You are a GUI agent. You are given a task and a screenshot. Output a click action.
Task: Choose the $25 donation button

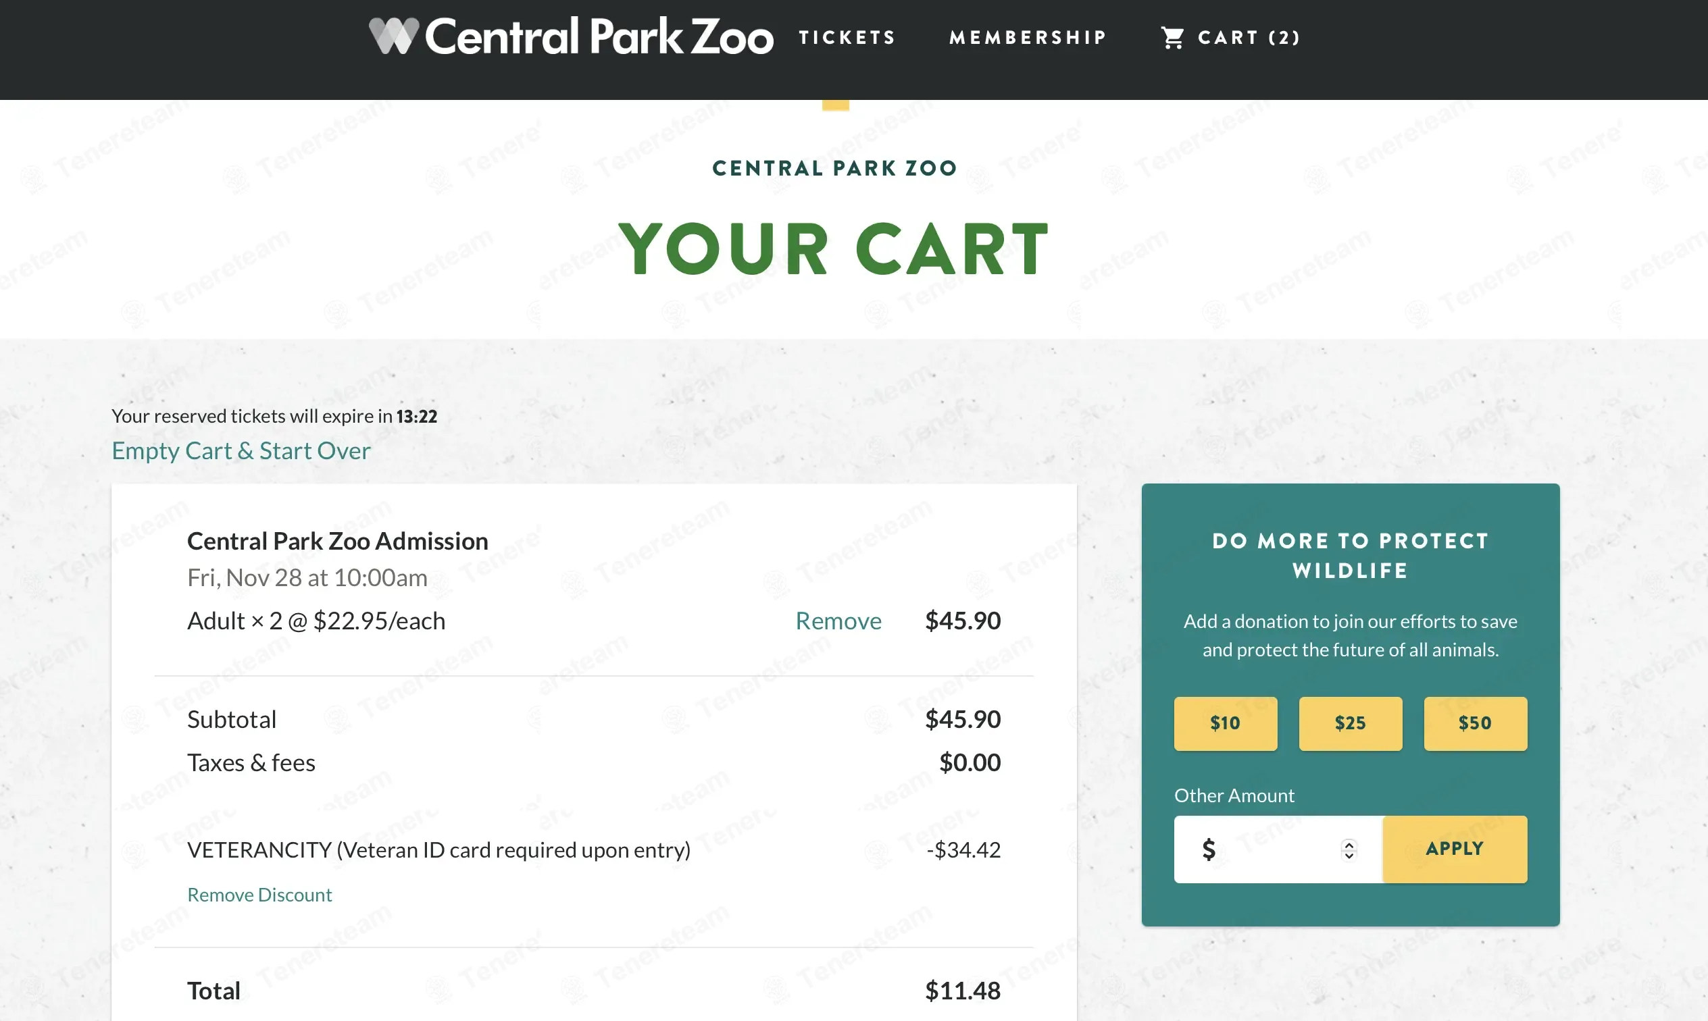point(1349,723)
